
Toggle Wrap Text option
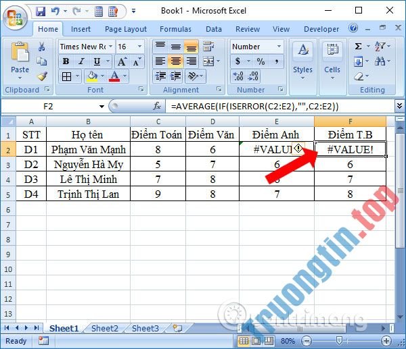208,47
